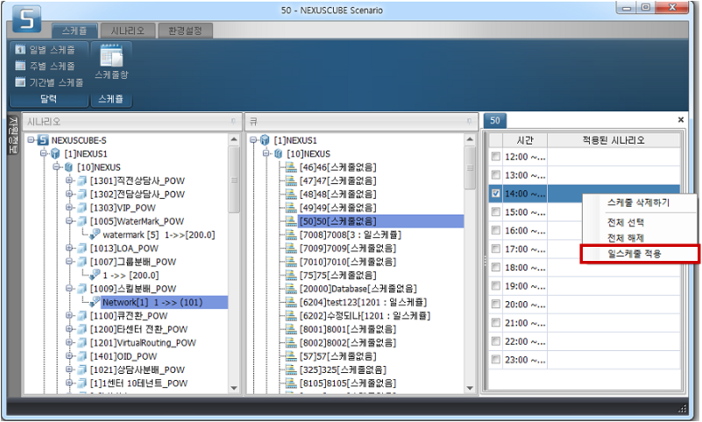The width and height of the screenshot is (702, 422).
Task: Collapse the [1005]WaterMark_POW node
Action: 69,221
